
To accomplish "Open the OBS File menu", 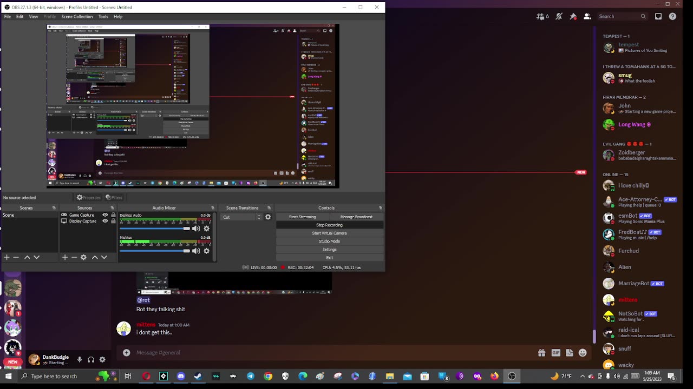I will click(x=8, y=17).
